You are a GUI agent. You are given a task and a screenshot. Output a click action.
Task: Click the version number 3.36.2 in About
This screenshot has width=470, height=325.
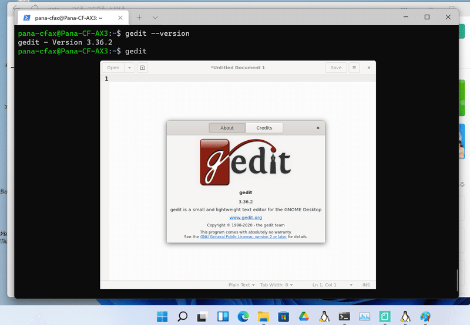[x=246, y=201]
